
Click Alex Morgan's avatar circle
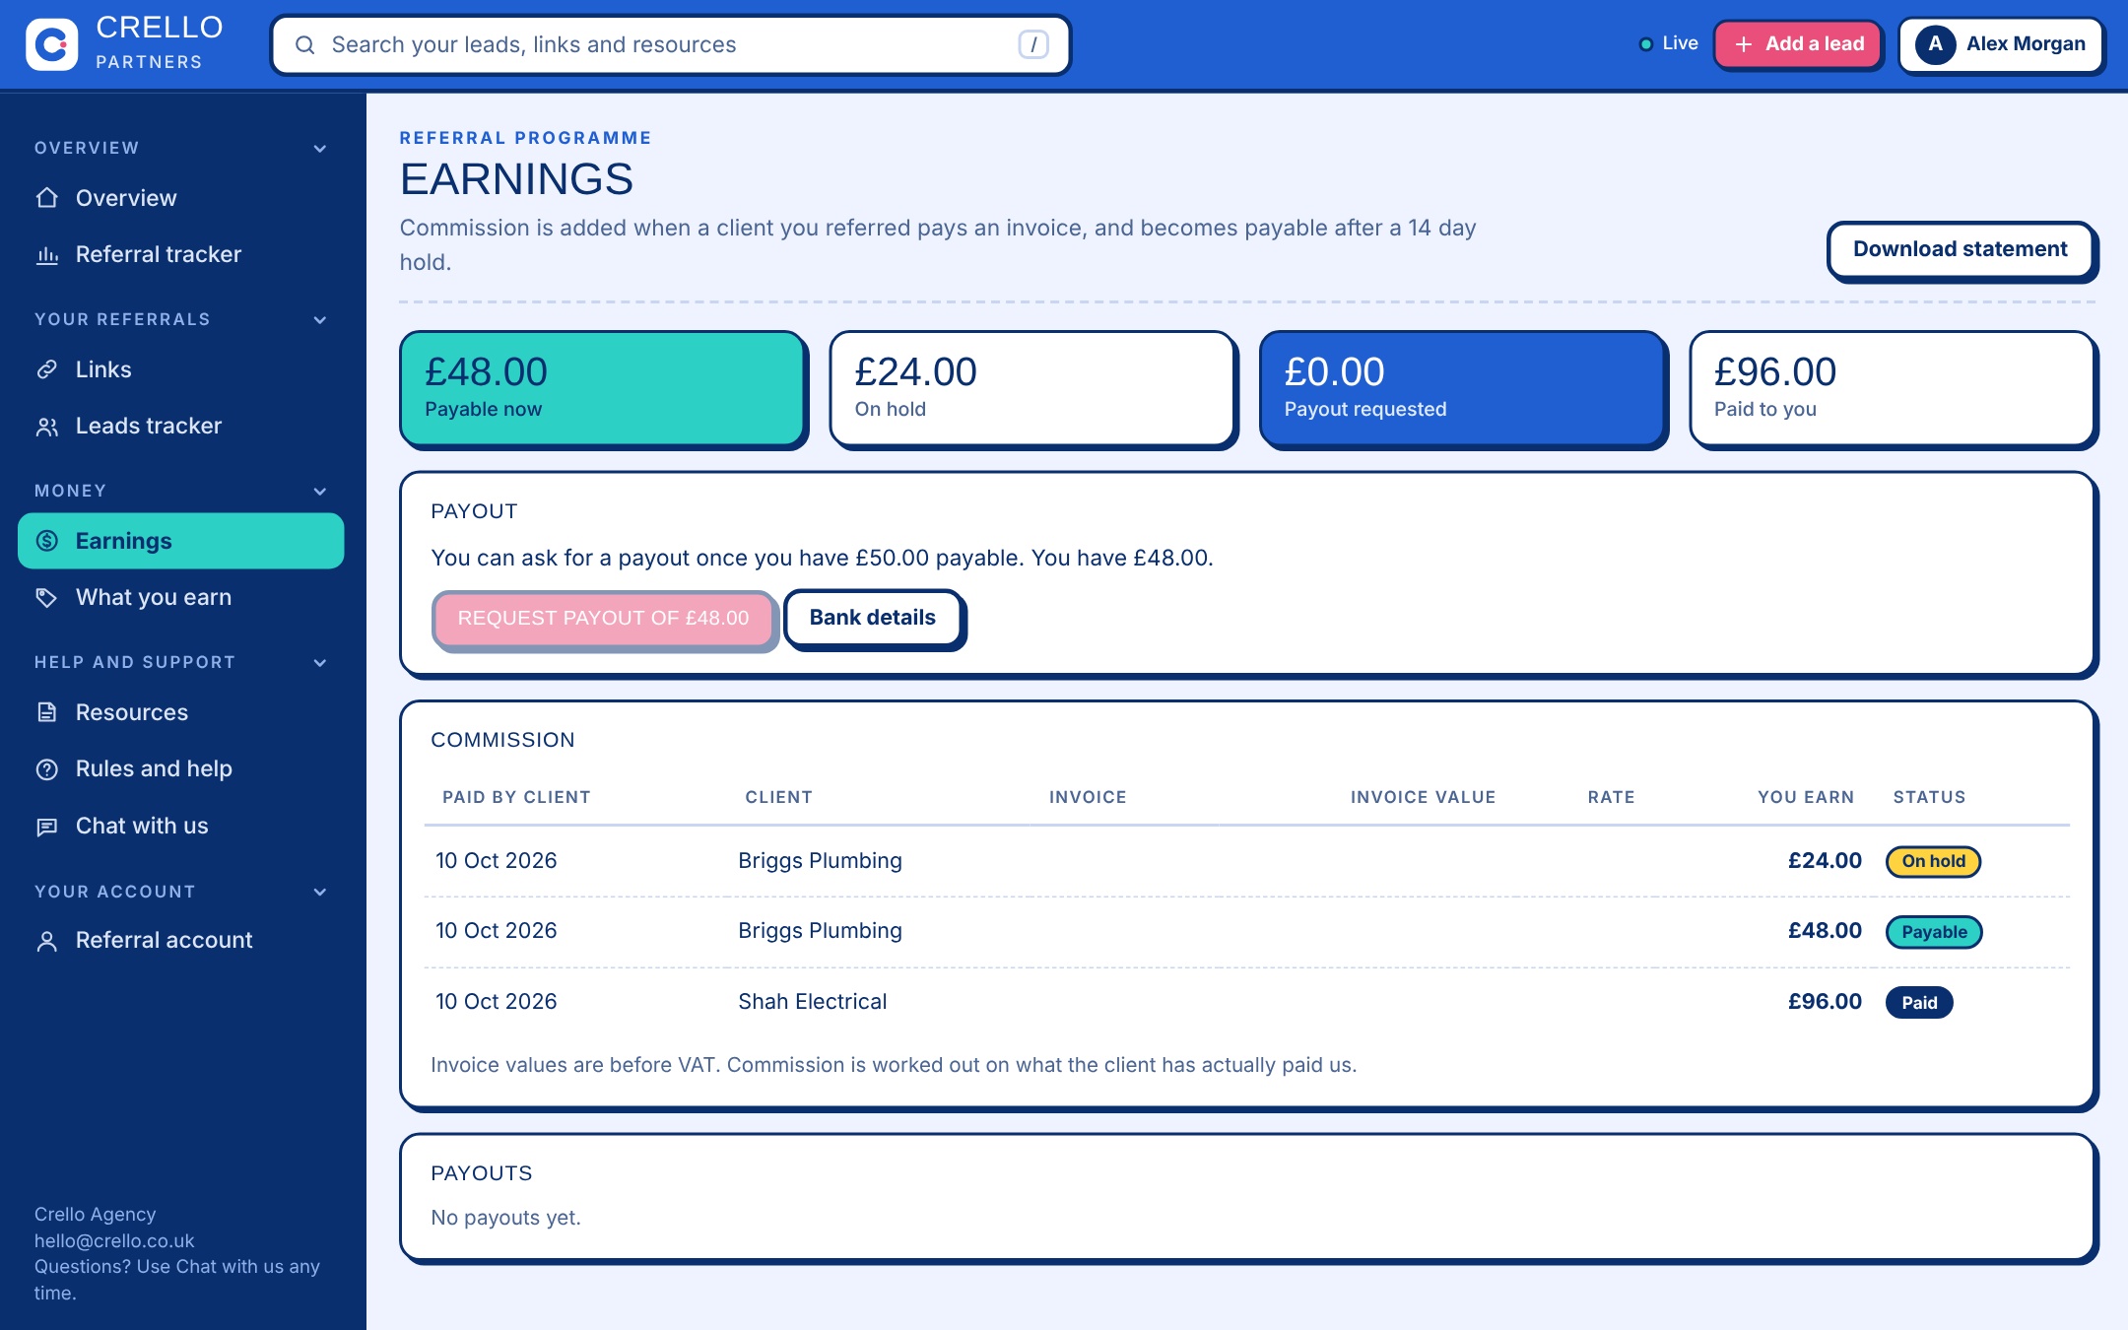[1935, 44]
